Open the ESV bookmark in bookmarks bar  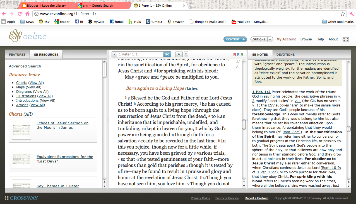tap(44, 21)
